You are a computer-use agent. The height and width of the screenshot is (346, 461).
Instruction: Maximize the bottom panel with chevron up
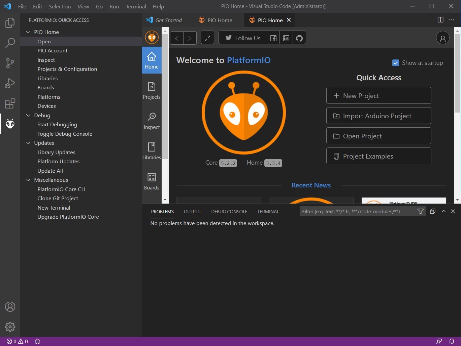click(x=443, y=211)
